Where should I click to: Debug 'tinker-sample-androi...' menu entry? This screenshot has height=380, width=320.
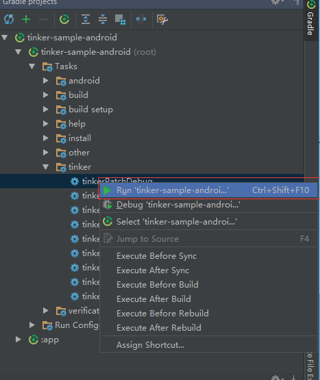(208, 205)
